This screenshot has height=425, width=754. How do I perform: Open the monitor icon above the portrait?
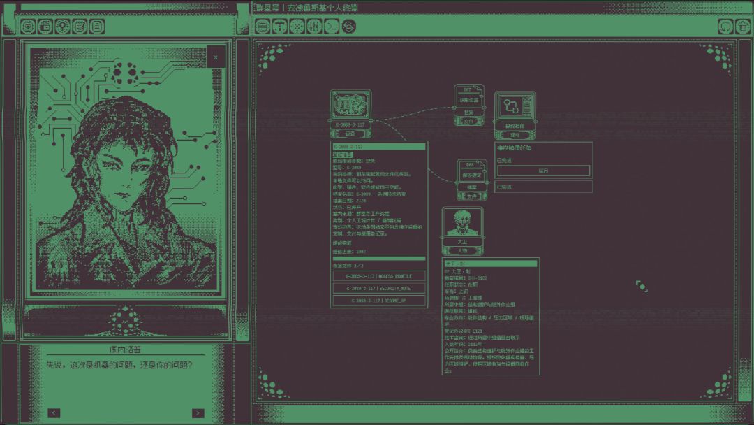[28, 27]
